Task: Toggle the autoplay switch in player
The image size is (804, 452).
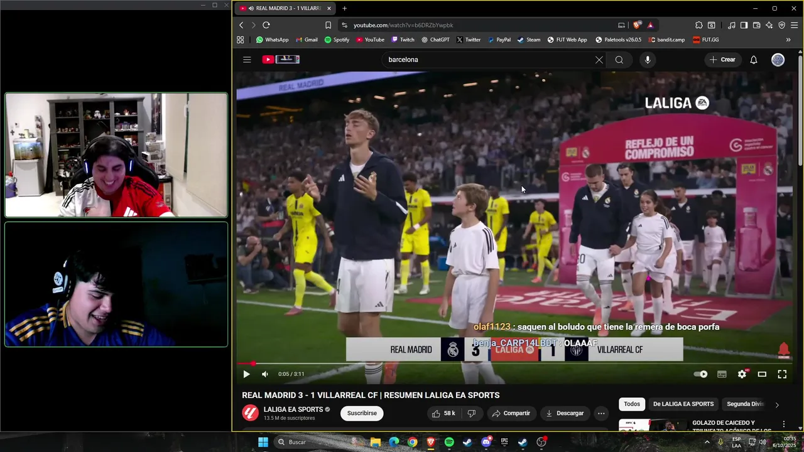Action: [700, 374]
